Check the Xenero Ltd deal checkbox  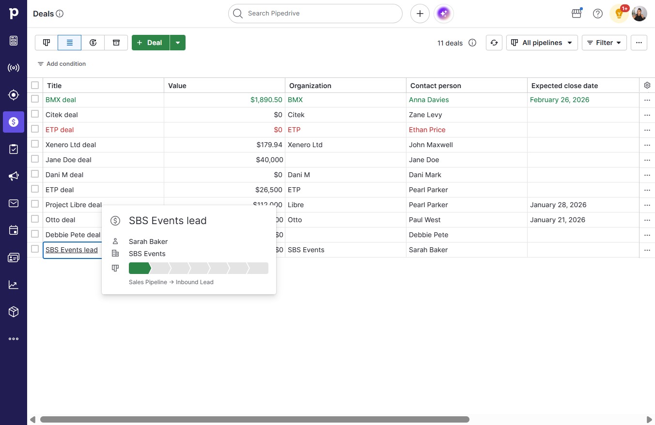click(35, 144)
